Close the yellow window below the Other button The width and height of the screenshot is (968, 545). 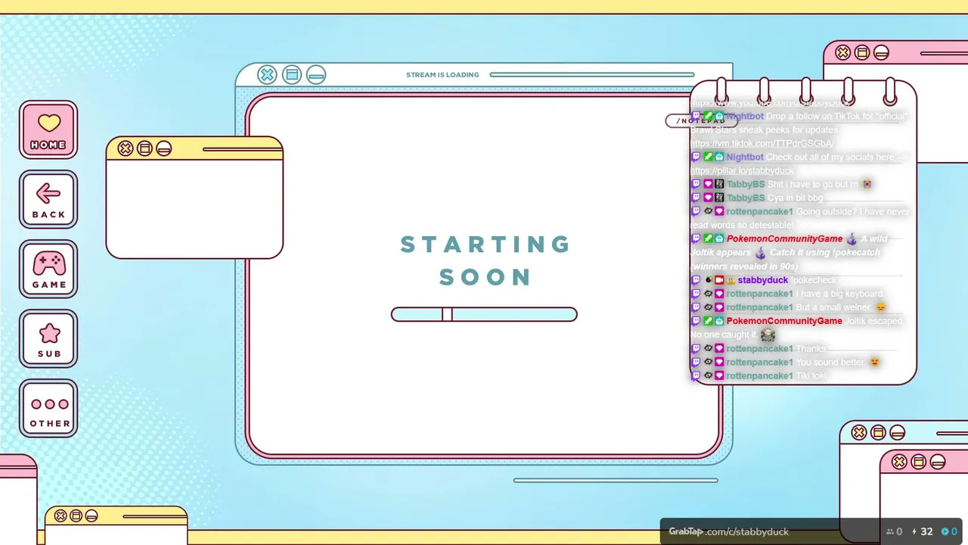(x=60, y=516)
